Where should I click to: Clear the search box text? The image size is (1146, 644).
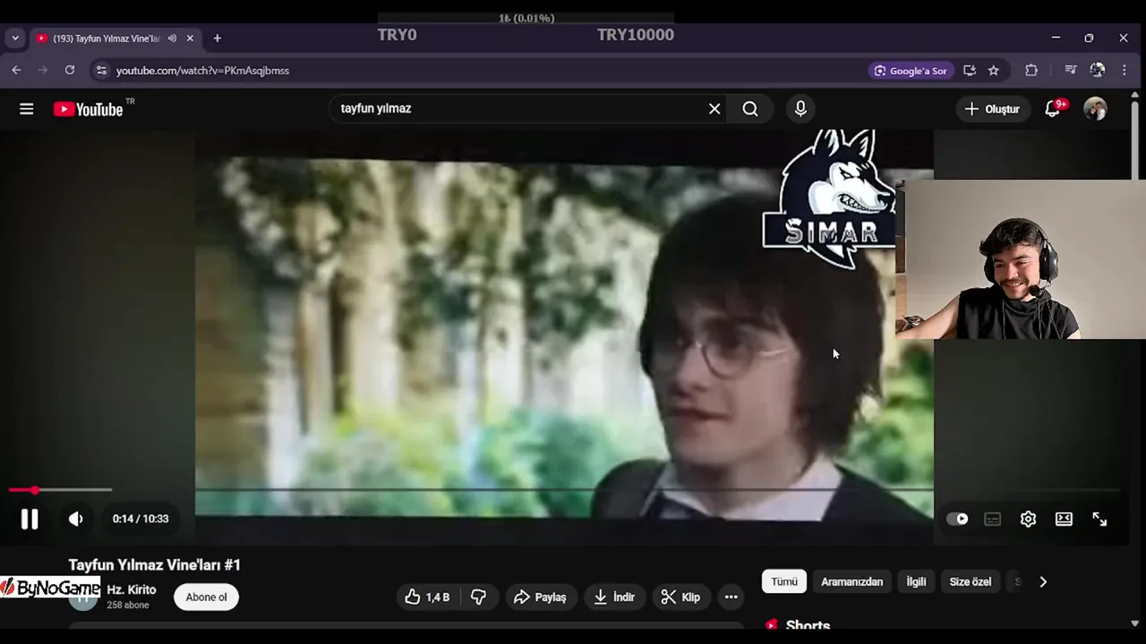pyautogui.click(x=714, y=109)
